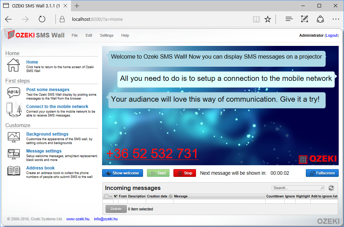The width and height of the screenshot is (344, 227).
Task: Add page to favorites with star icon
Action: coord(268,19)
